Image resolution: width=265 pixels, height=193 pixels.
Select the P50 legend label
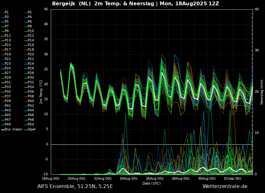[29, 124]
